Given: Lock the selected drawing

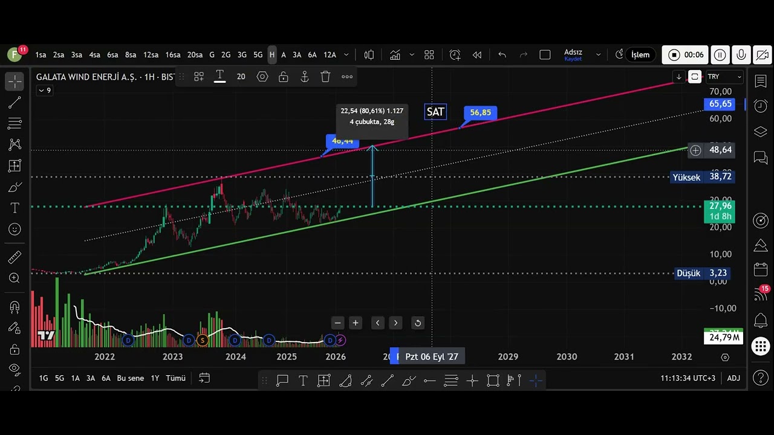Looking at the screenshot, I should click(283, 77).
